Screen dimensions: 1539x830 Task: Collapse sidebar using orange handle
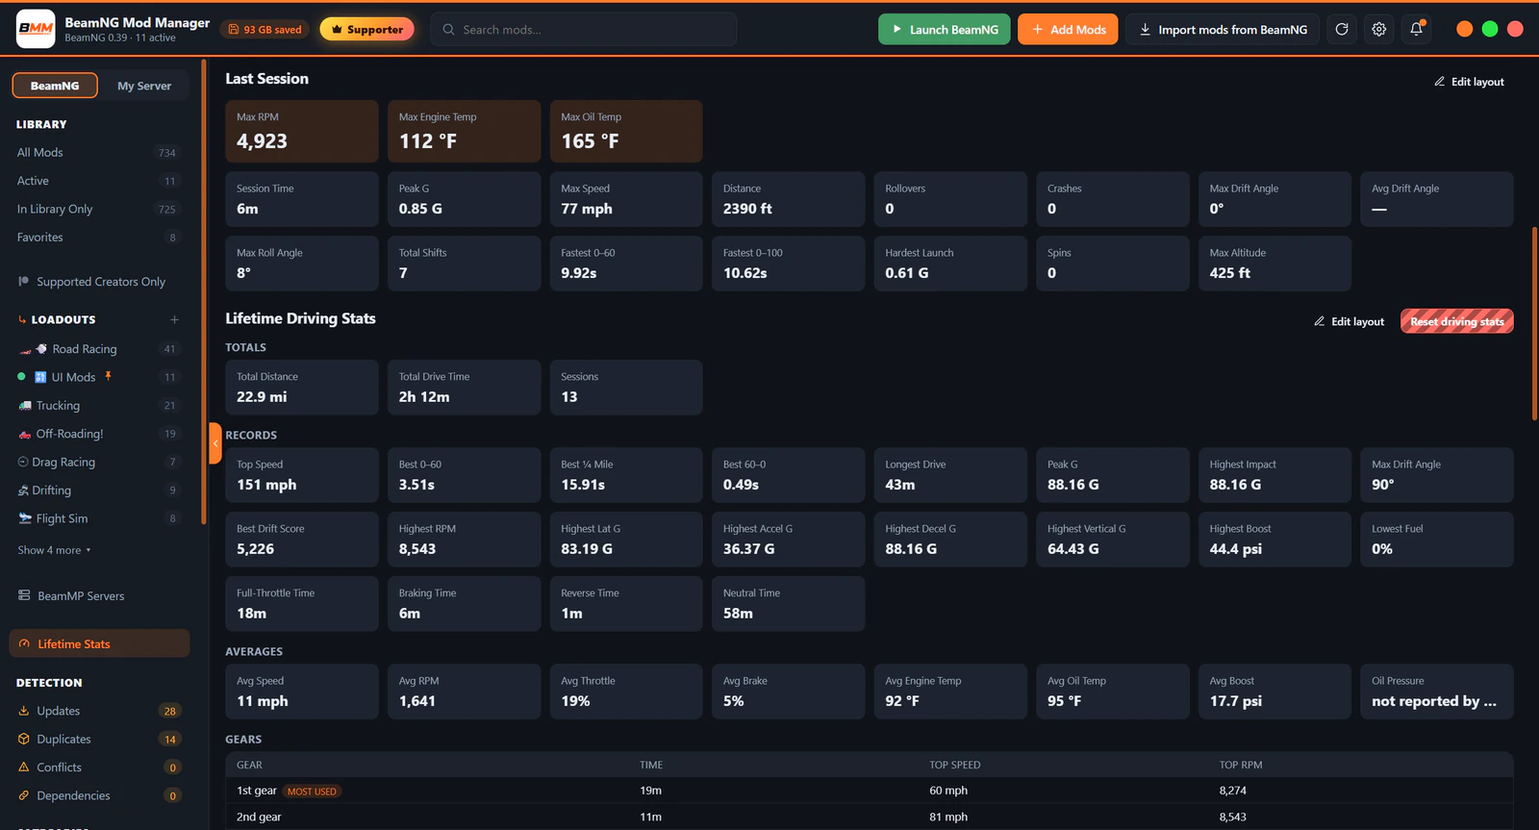coord(215,443)
